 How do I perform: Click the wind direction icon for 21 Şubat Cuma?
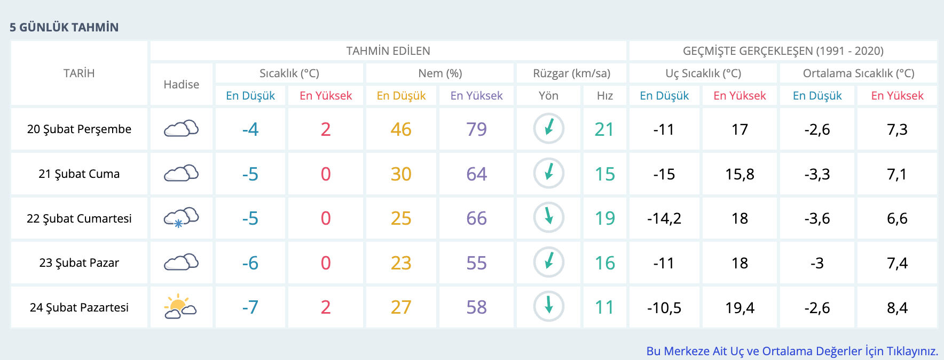coord(548,174)
